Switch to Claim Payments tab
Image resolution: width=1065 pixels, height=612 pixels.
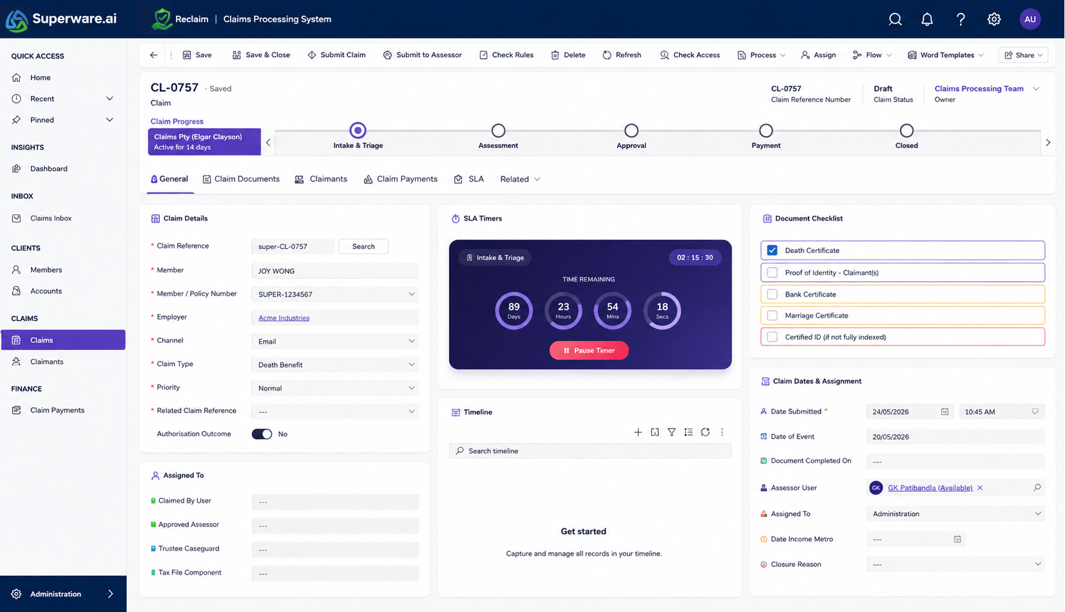(400, 179)
